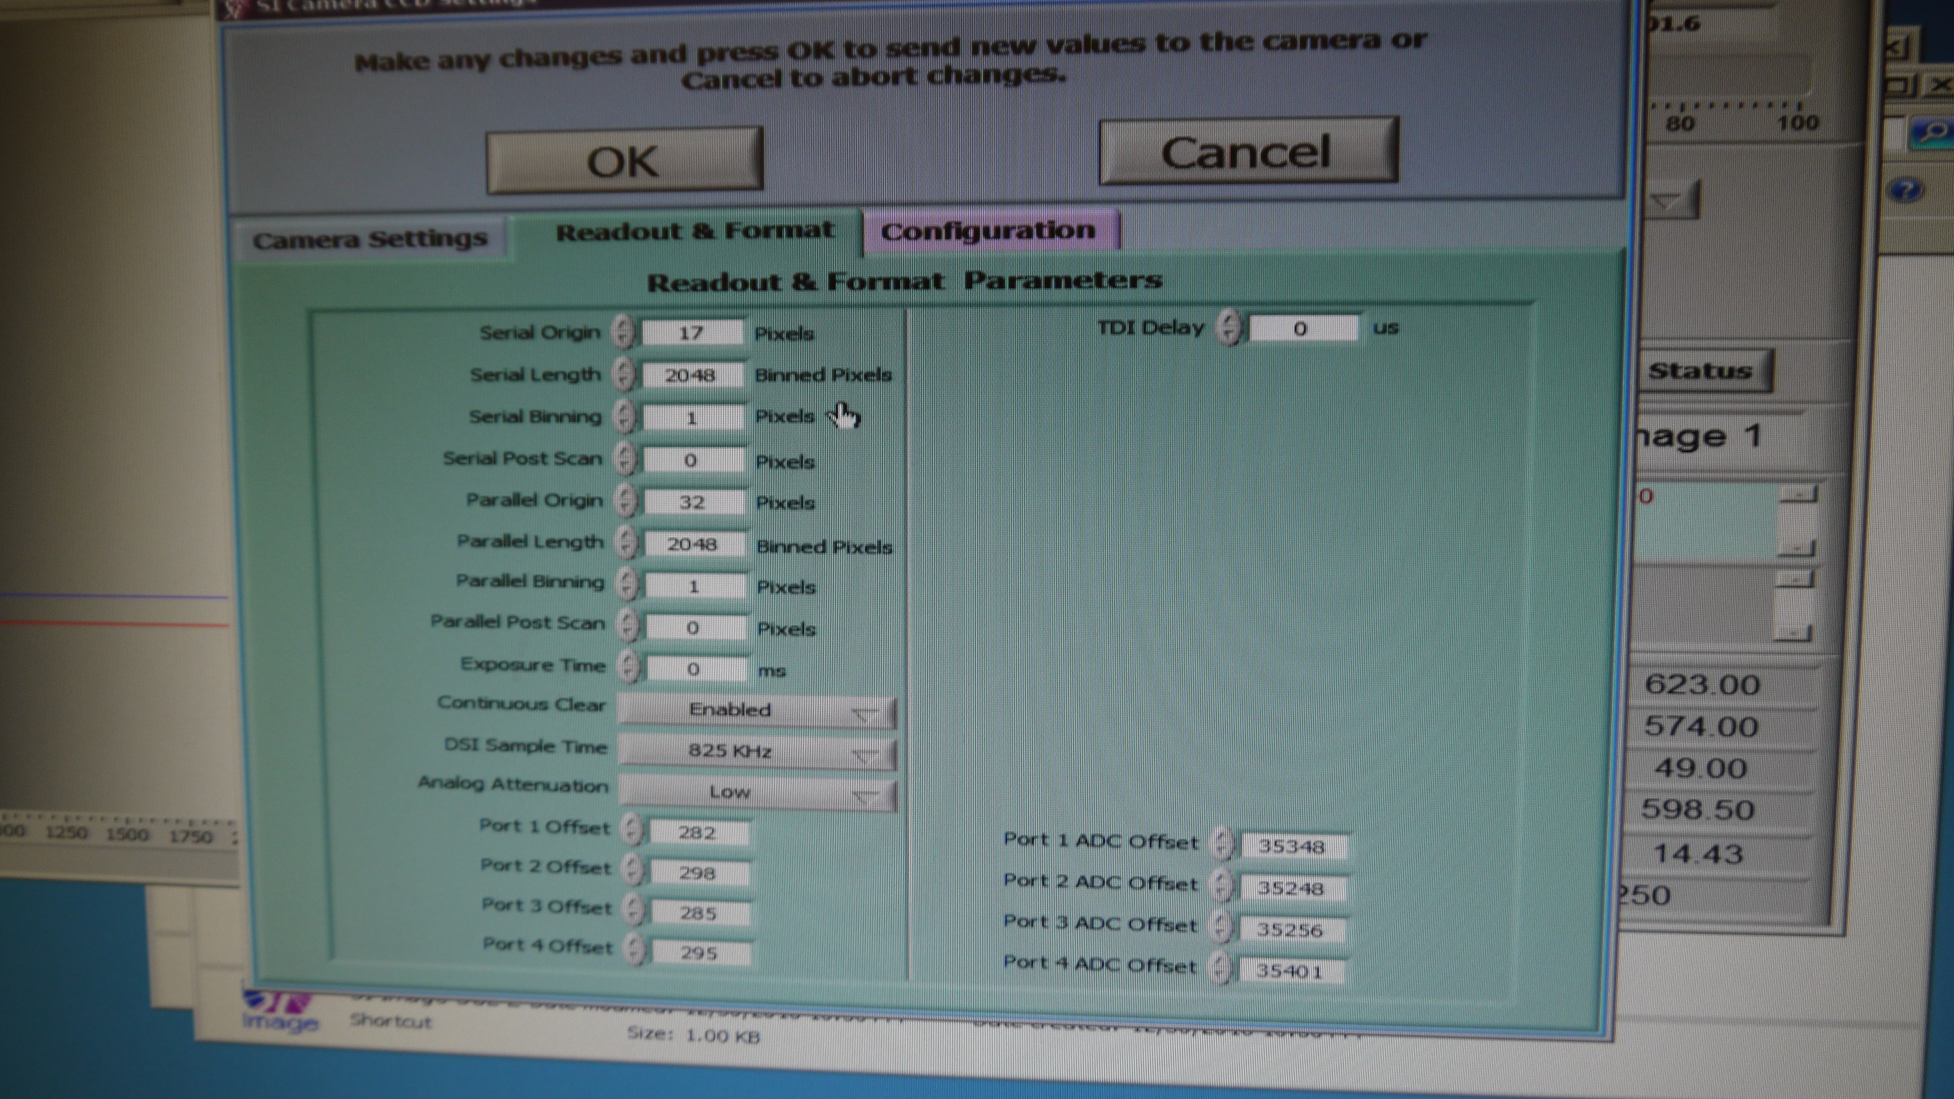The image size is (1954, 1099).
Task: Click the Port 1 ADC Offset field 35348
Action: [x=1293, y=846]
